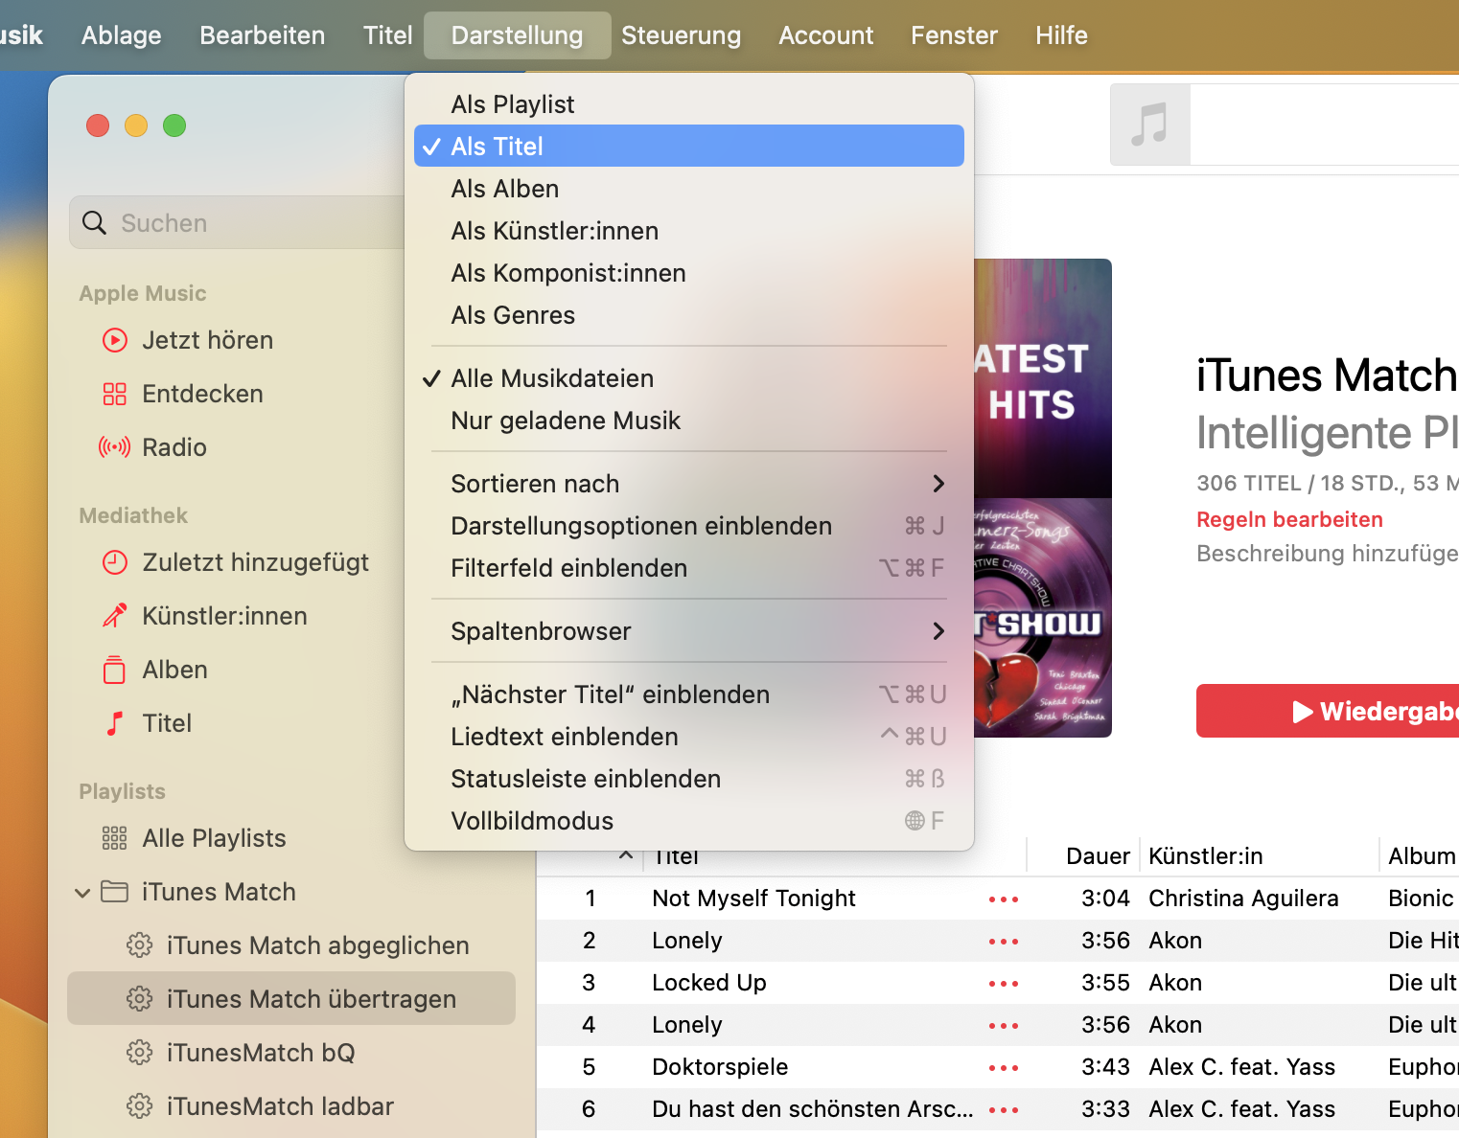This screenshot has height=1138, width=1459.
Task: Click gear icon beside iTunes Match abgeglichen
Action: click(140, 945)
